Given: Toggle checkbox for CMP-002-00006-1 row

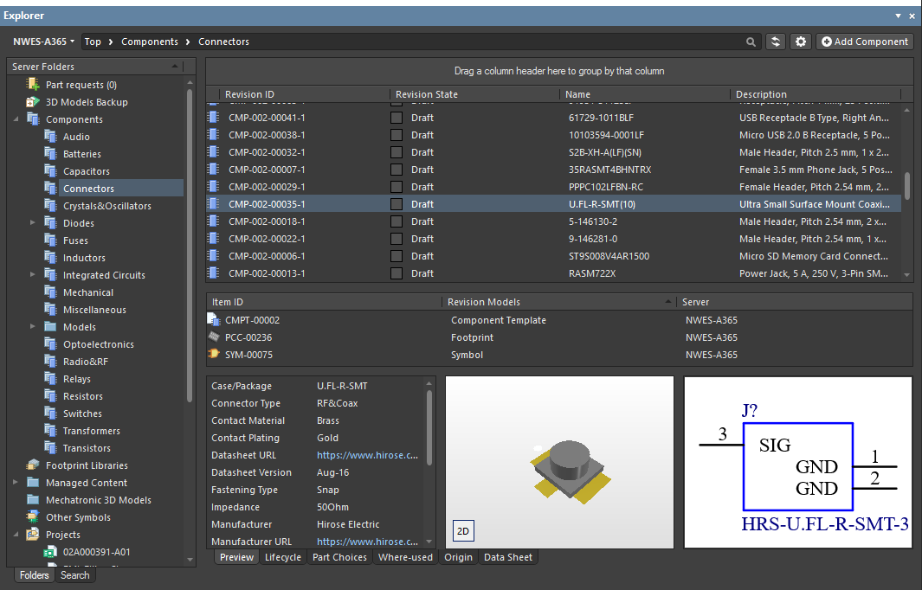Looking at the screenshot, I should pyautogui.click(x=397, y=256).
